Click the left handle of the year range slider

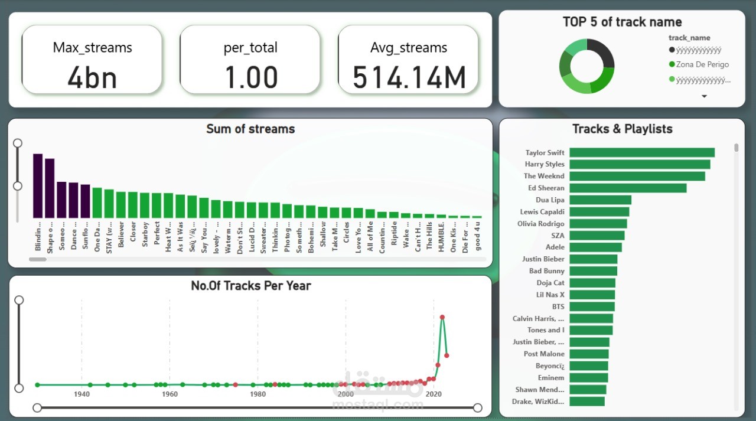click(x=38, y=407)
